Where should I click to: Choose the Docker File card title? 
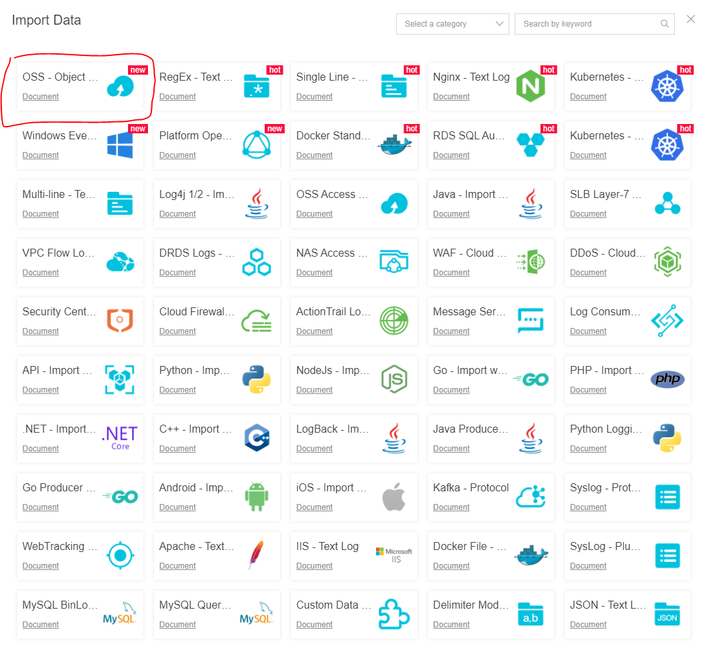pos(469,547)
